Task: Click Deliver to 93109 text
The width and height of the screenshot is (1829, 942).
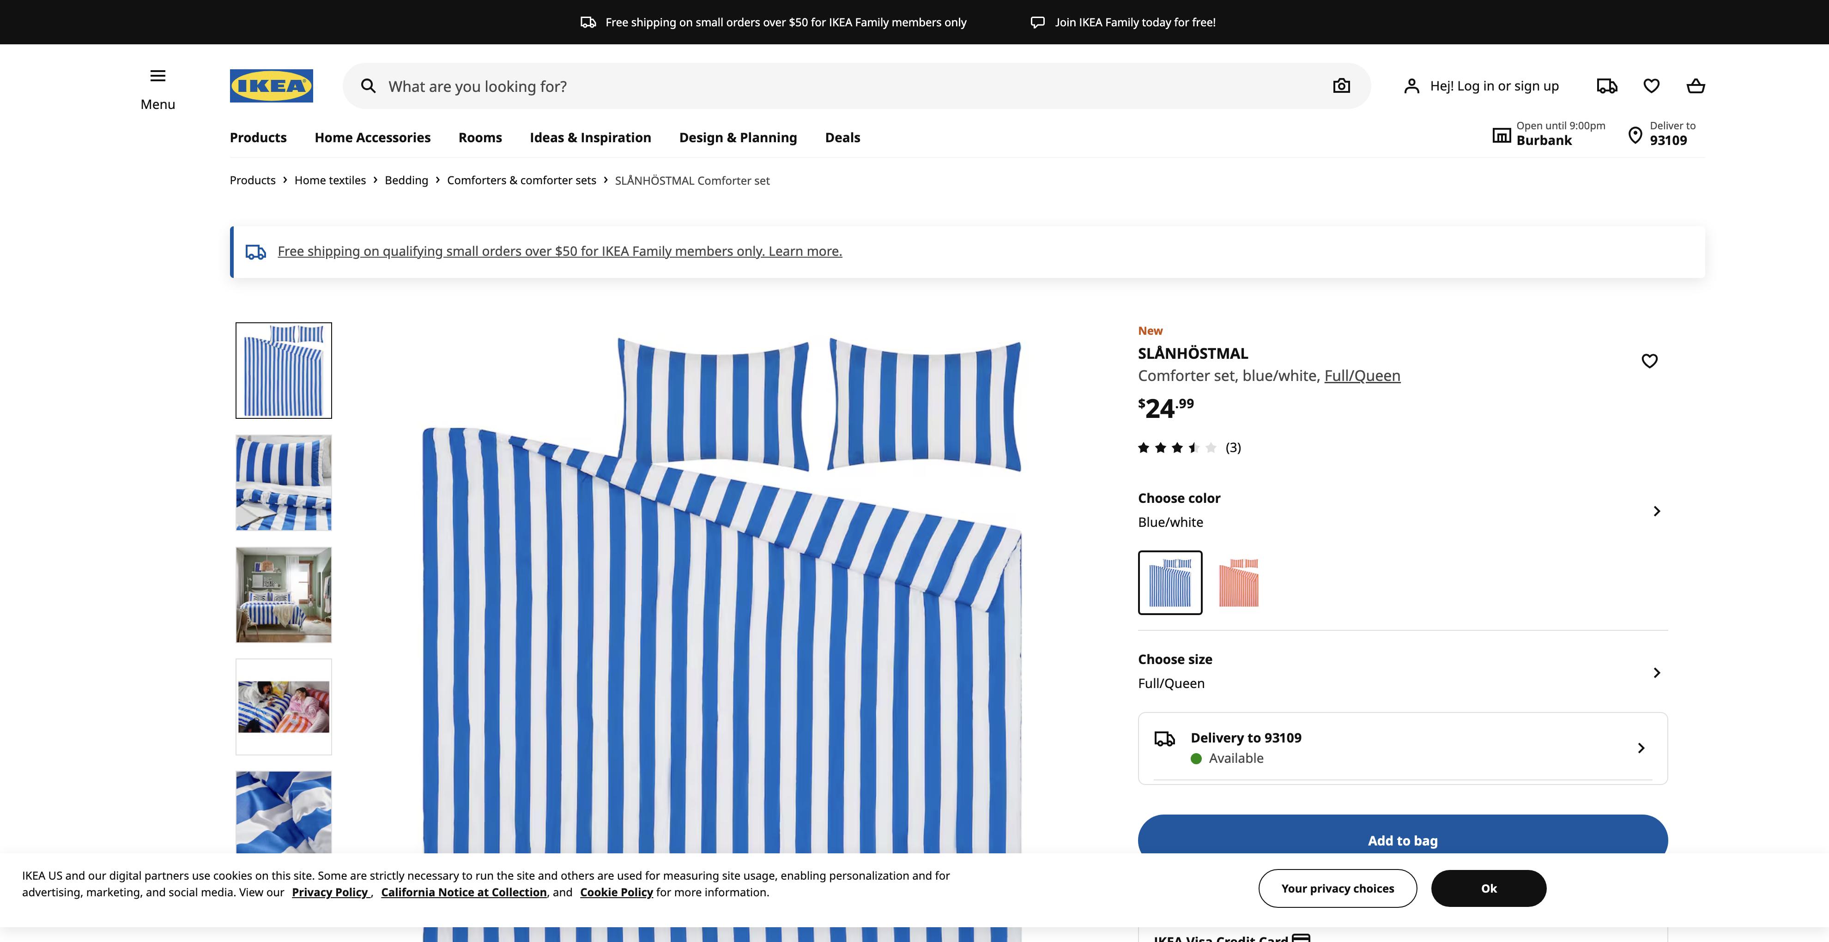Action: (x=1672, y=133)
